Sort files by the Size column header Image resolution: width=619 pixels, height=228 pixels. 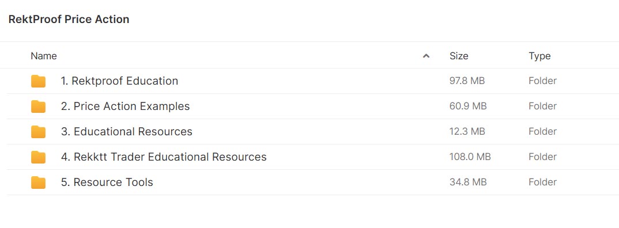459,56
